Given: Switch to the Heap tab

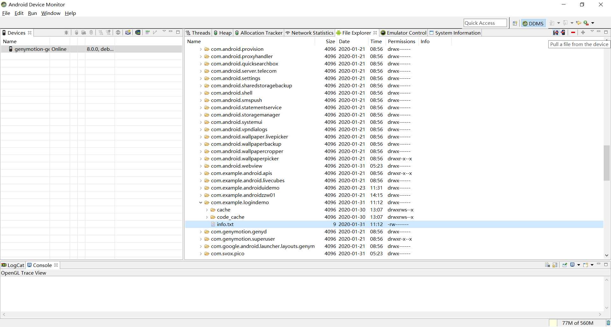Looking at the screenshot, I should (x=222, y=33).
